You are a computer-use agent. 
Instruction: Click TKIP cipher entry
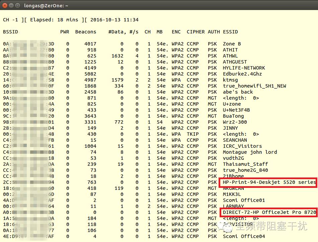193,134
